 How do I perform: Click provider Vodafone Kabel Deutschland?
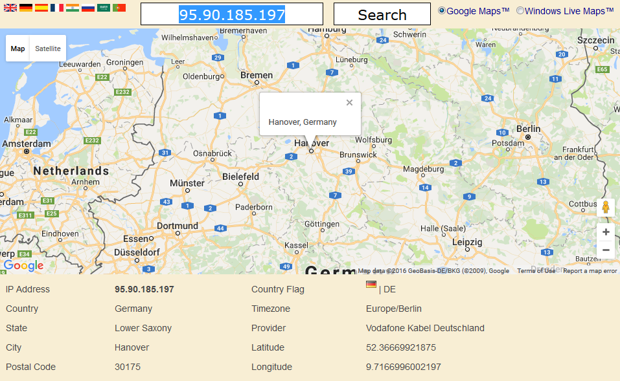click(x=425, y=328)
